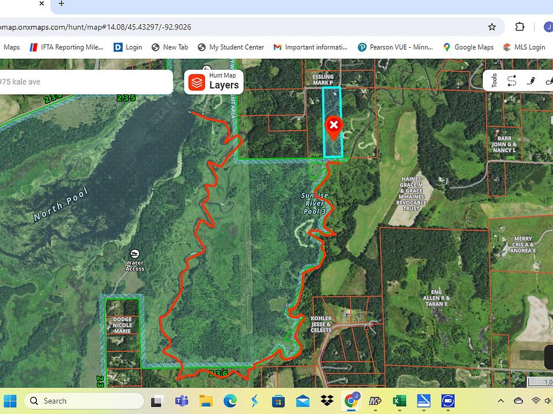Expand the system tray hidden icons chevron
This screenshot has height=414, width=553.
[501, 401]
